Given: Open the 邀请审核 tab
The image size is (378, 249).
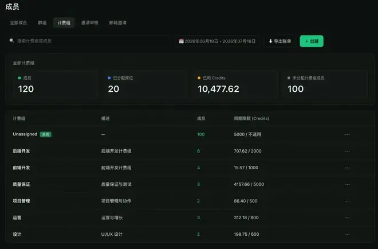Looking at the screenshot, I should (90, 23).
